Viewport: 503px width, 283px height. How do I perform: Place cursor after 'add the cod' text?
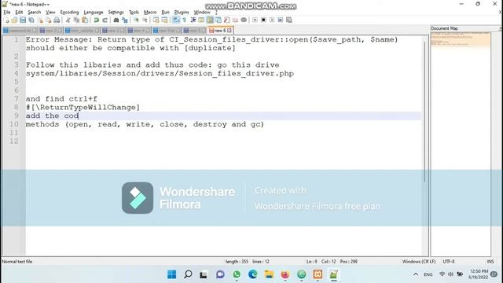(79, 116)
